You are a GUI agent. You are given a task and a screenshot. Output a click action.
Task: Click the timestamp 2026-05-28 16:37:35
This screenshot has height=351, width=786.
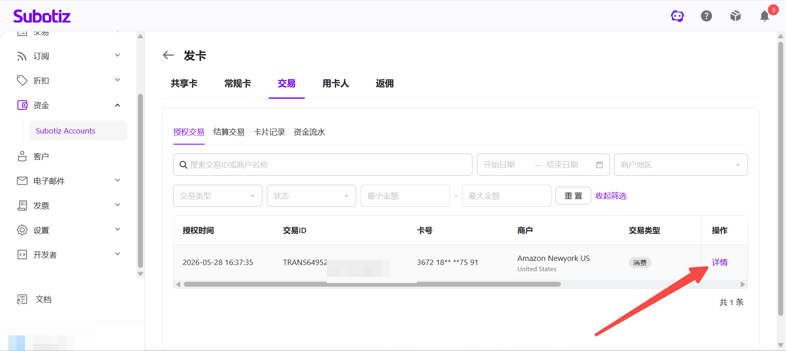tap(218, 262)
